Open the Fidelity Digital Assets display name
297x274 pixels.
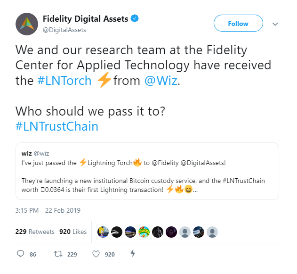pyautogui.click(x=85, y=19)
